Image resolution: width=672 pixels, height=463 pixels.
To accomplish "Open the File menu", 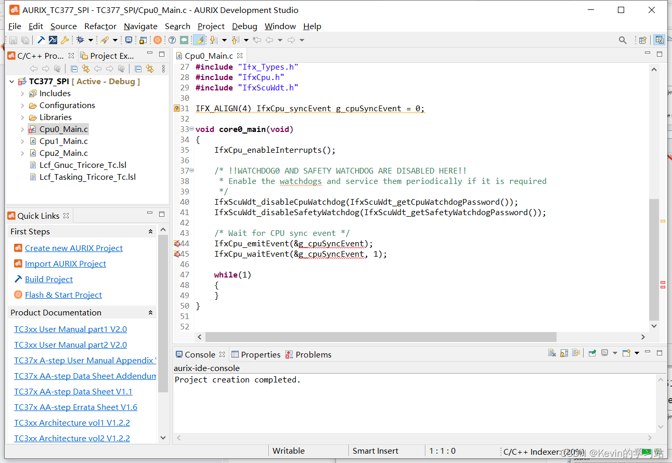I will pos(15,27).
